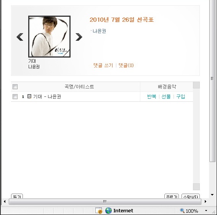Click the 선물 gift link for track 1
Viewport: 217px width, 215px height.
(166, 96)
